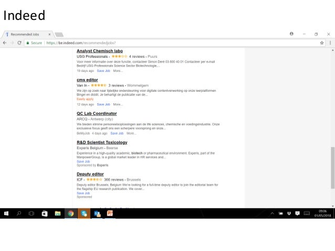The width and height of the screenshot is (335, 251).
Task: Click the green Secure padlock icon
Action: pyautogui.click(x=27, y=43)
